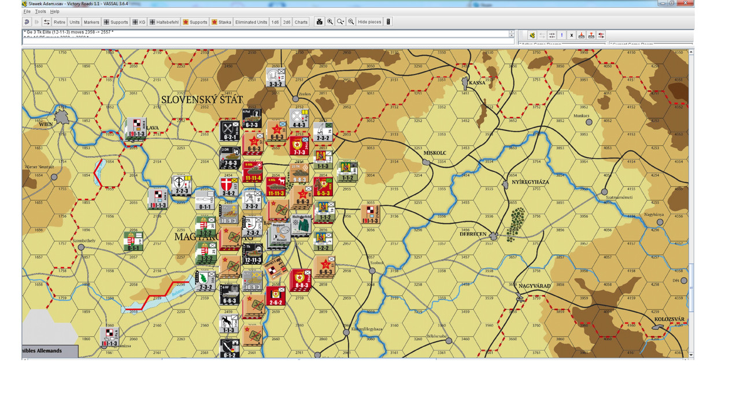The image size is (740, 400).
Task: Select the 9-8-3 23 TK tank counter
Action: click(x=300, y=173)
